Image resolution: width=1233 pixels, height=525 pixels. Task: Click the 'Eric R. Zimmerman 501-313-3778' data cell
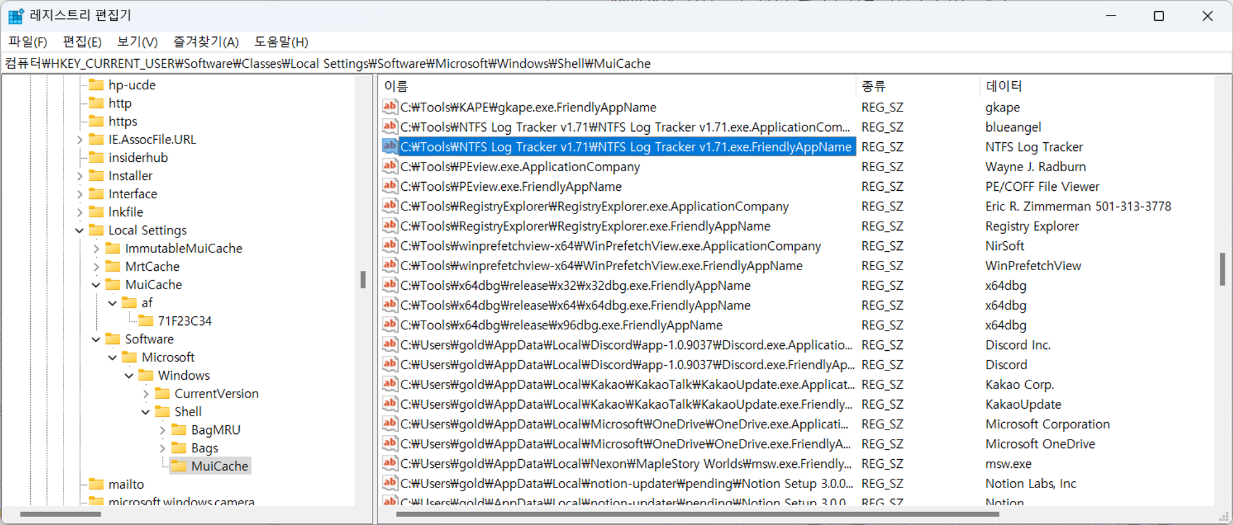click(x=1078, y=206)
